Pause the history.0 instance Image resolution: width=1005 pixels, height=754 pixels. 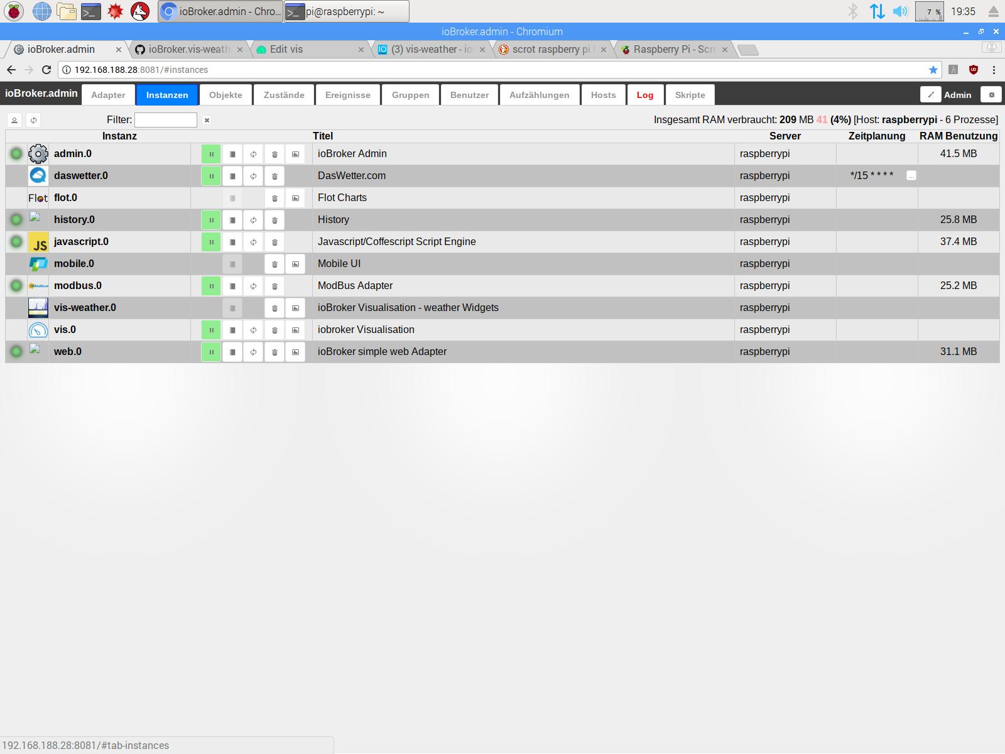(211, 220)
